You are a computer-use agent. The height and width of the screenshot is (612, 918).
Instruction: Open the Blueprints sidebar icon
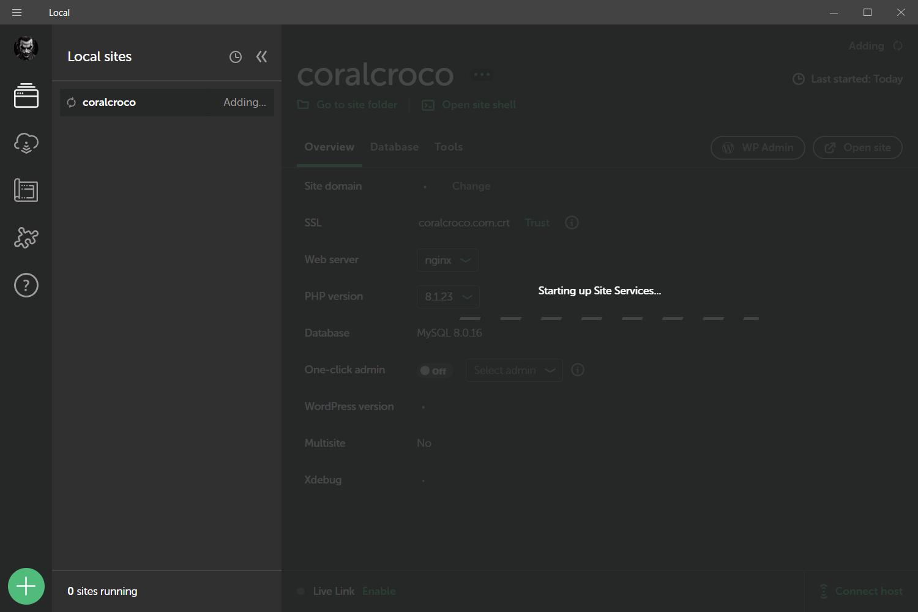[x=26, y=190]
